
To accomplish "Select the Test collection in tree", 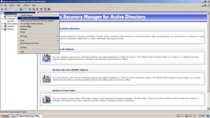I will tap(12, 21).
